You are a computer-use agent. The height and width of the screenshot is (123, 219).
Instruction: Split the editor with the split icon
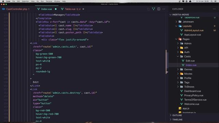(159, 9)
